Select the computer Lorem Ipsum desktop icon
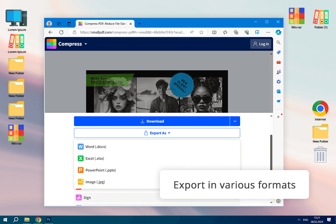 tap(17, 20)
